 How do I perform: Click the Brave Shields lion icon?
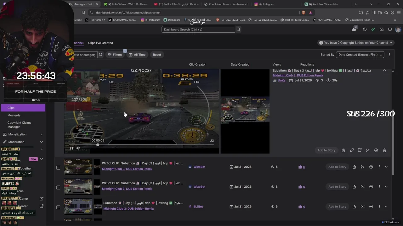(303, 13)
